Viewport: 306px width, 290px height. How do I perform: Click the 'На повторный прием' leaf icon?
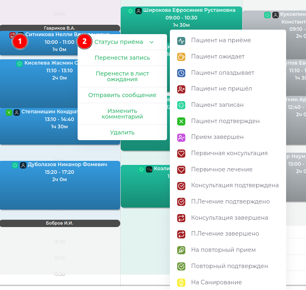[181, 250]
